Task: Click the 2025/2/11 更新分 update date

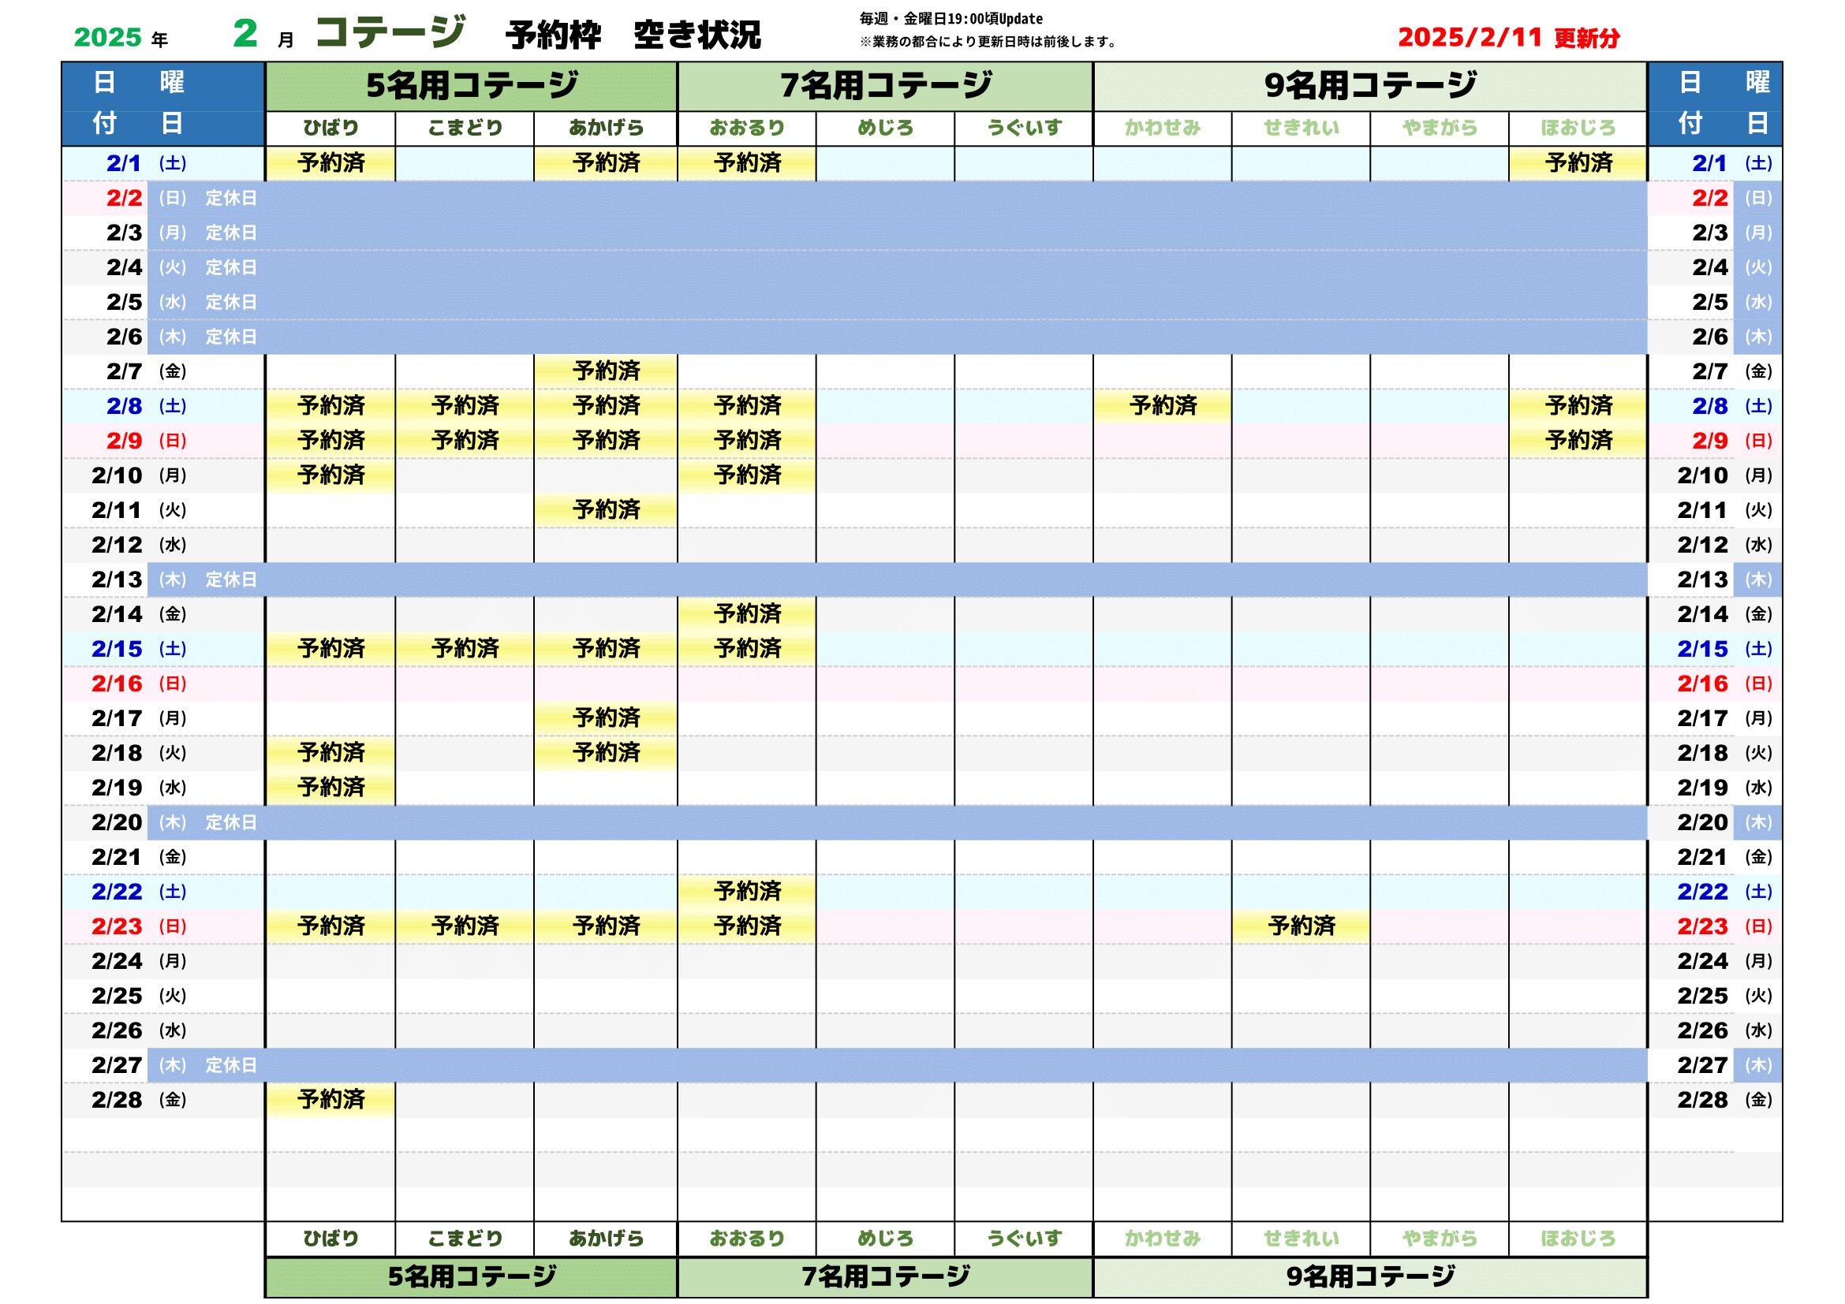Action: (1508, 38)
